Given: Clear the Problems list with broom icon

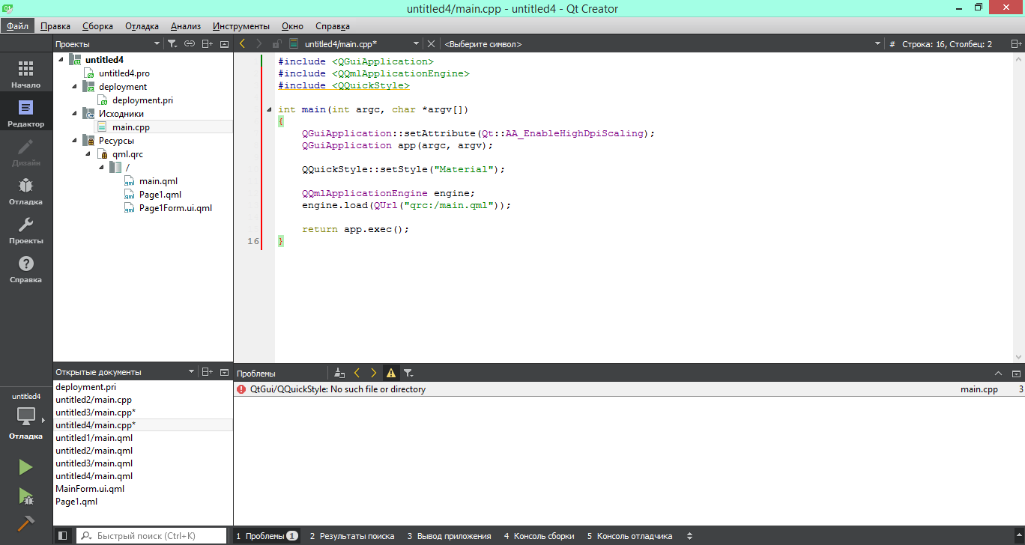Looking at the screenshot, I should click(339, 373).
